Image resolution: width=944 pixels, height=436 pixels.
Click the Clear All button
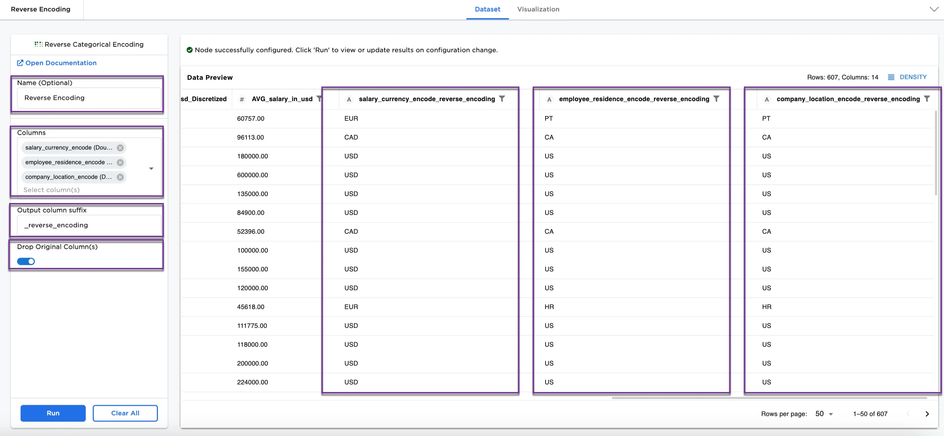tap(125, 413)
